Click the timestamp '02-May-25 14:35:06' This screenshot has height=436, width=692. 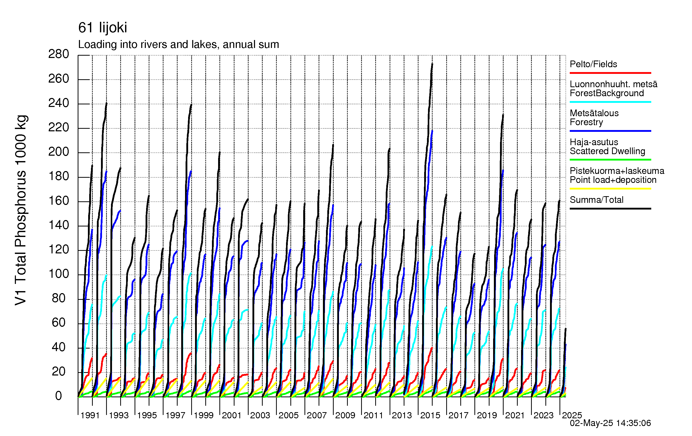coord(610,423)
